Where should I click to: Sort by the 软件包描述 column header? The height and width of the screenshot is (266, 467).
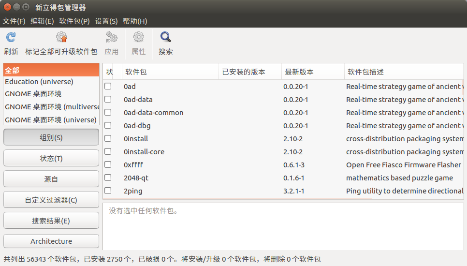coord(404,72)
